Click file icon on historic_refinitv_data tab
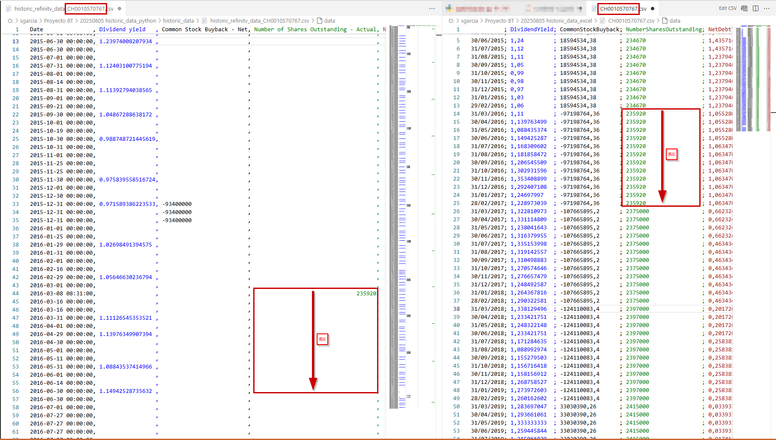Image resolution: width=776 pixels, height=440 pixels. (x=9, y=9)
